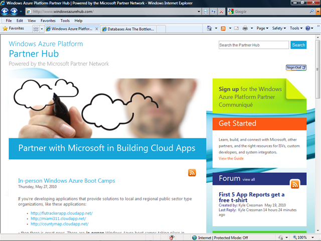The width and height of the screenshot is (321, 241).
Task: Close the Windows Azure Platform tab
Action: click(97, 29)
